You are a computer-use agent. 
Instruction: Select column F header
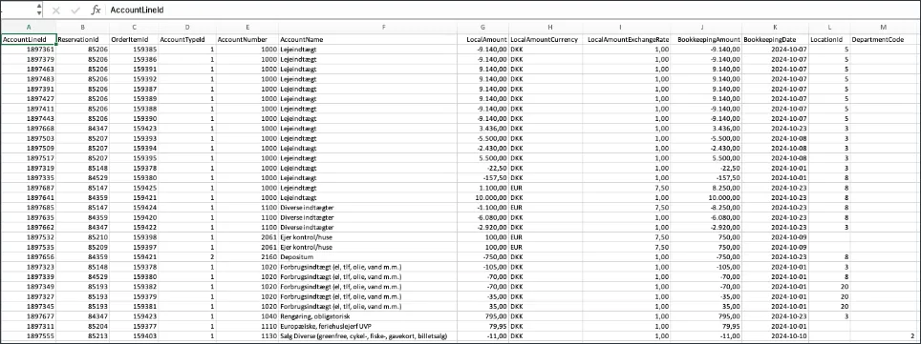point(383,27)
